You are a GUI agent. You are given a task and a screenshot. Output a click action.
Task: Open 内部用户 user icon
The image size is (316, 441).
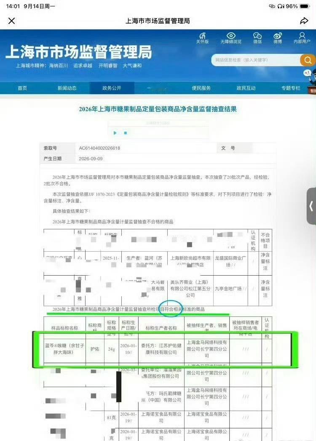pyautogui.click(x=302, y=38)
